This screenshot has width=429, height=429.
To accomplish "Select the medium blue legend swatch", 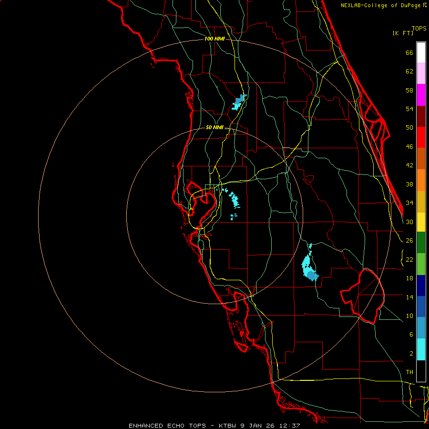I will pos(421,306).
